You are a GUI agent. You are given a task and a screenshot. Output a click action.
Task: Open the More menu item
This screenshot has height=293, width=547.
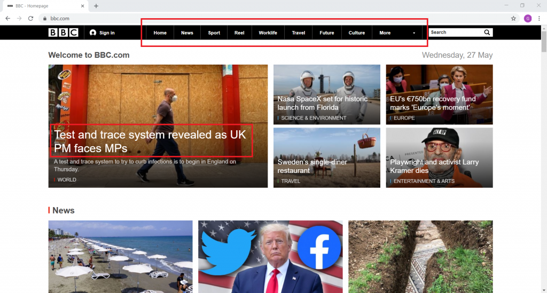click(385, 33)
